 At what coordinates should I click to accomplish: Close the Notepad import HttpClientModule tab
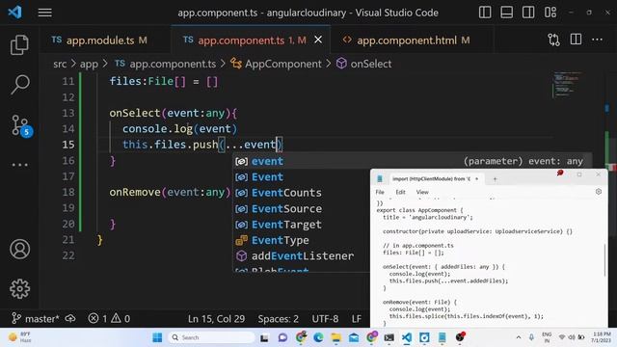pos(476,179)
